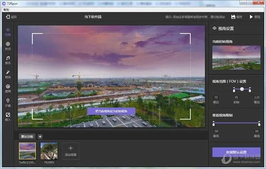Screen dimensions: 266x169
Task: Close the 720yun window
Action: point(258,3)
